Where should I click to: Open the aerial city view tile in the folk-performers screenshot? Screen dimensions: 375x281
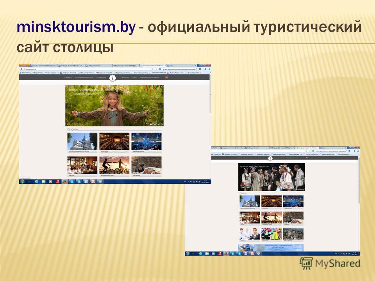tap(293, 235)
